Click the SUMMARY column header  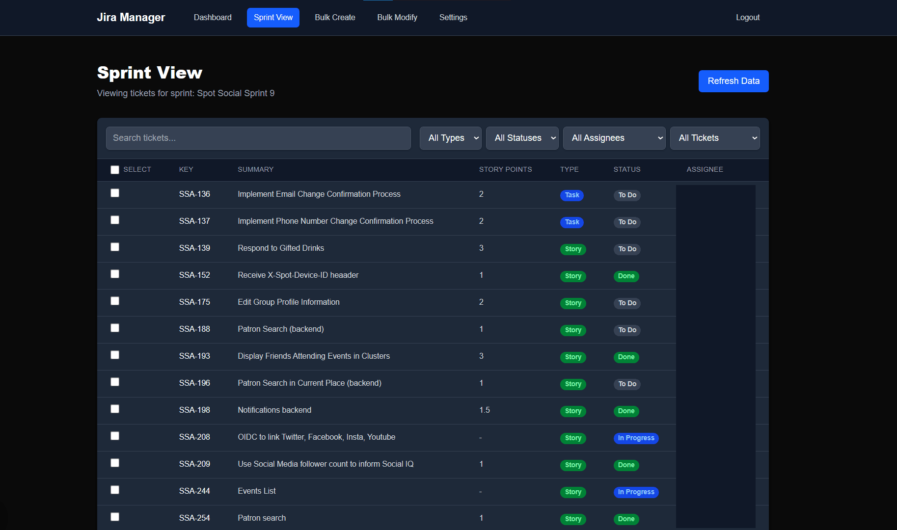tap(255, 169)
